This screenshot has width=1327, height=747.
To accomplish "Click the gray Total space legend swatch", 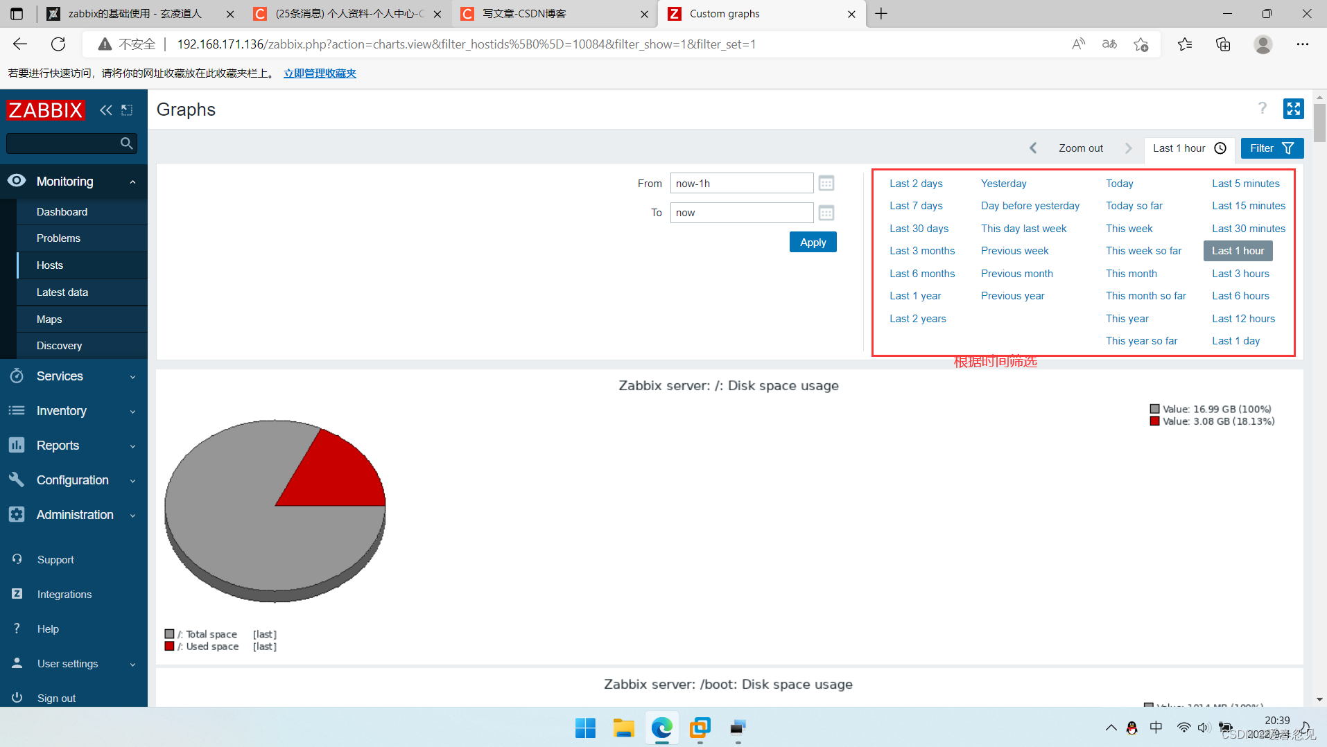I will [x=169, y=634].
